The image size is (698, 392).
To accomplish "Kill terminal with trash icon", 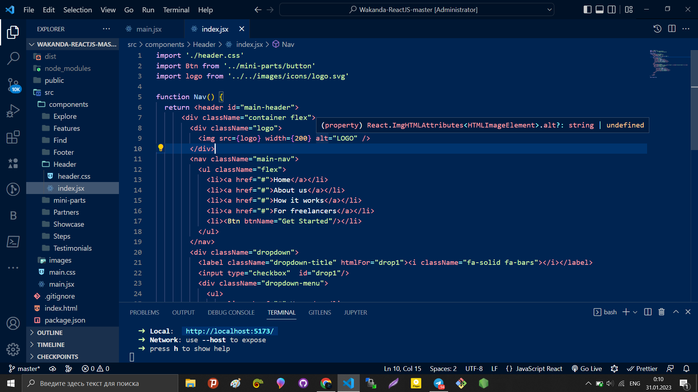I will coord(661,312).
